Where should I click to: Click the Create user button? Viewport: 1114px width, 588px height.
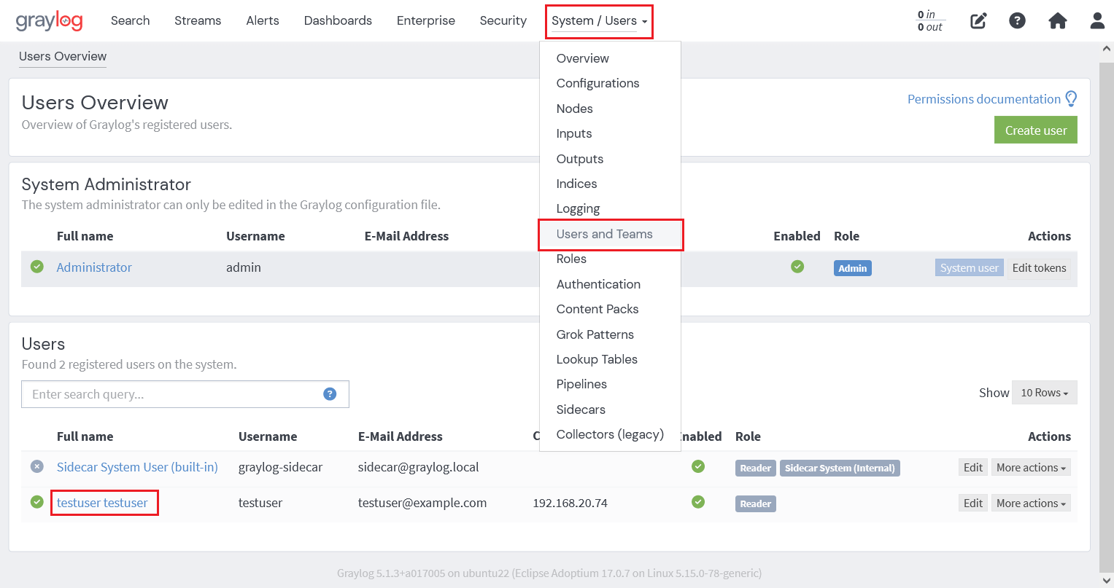[x=1035, y=130]
